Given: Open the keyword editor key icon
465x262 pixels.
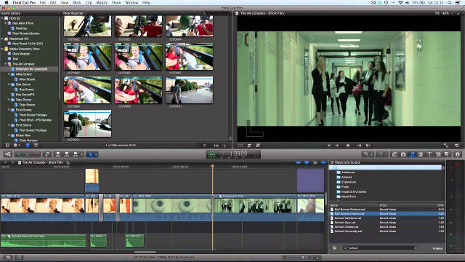Looking at the screenshot, I should (47, 154).
